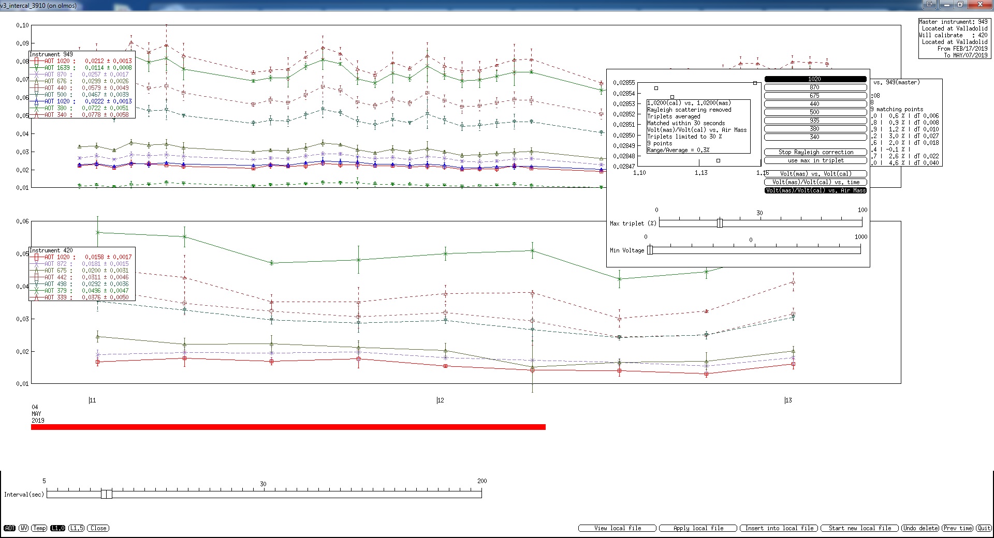Click Apply local file
The image size is (994, 538).
click(698, 528)
